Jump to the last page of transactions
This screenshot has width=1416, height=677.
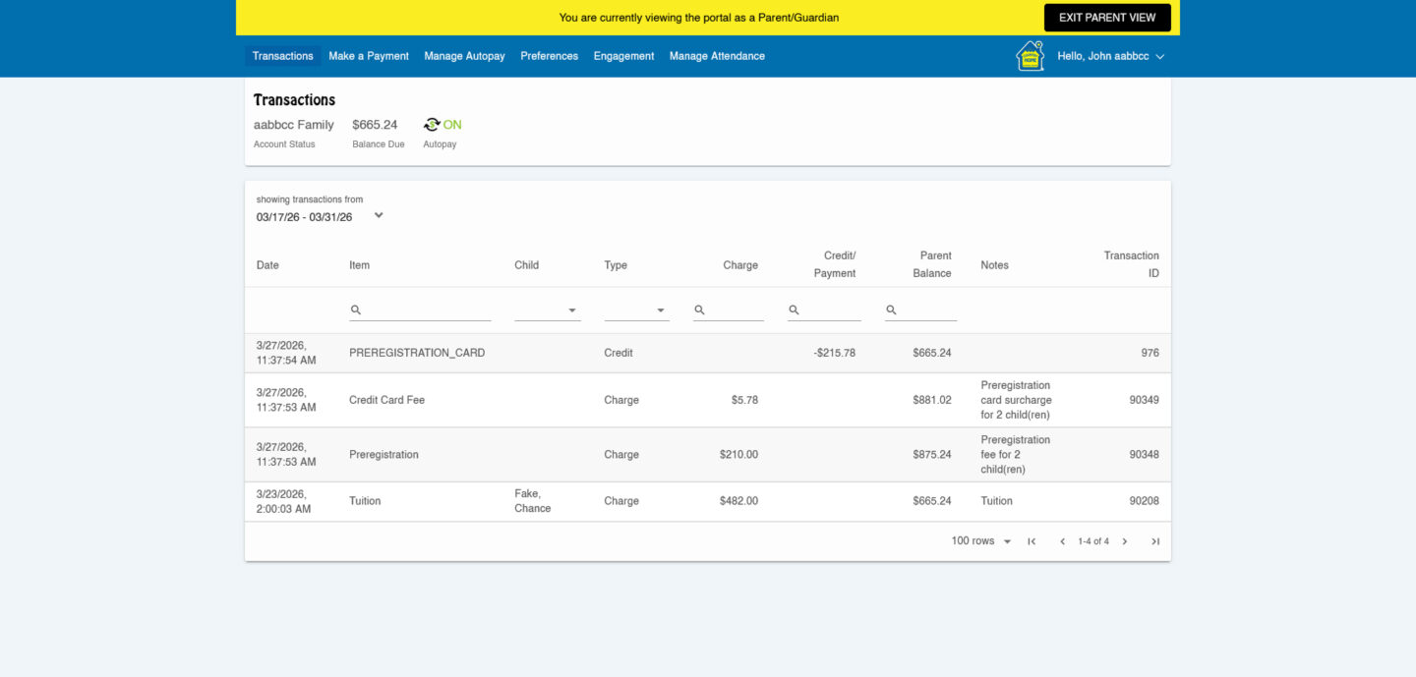point(1155,541)
